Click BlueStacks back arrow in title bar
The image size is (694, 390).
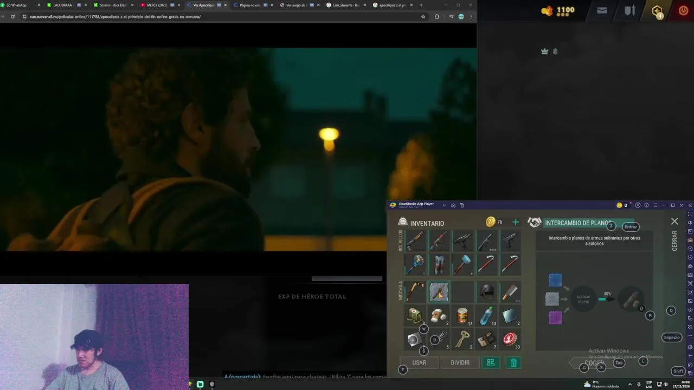[445, 205]
